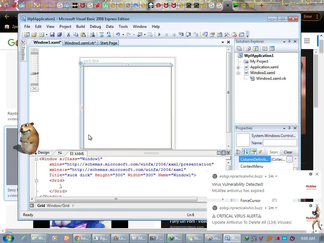Screen dimensions: 324x243
Task: Click the Step Over debug icon
Action: 189,34
